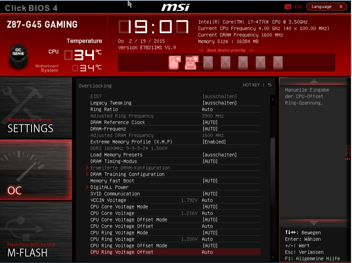
Task: Select the VCCIN Voltage Auto field
Action: [207, 200]
